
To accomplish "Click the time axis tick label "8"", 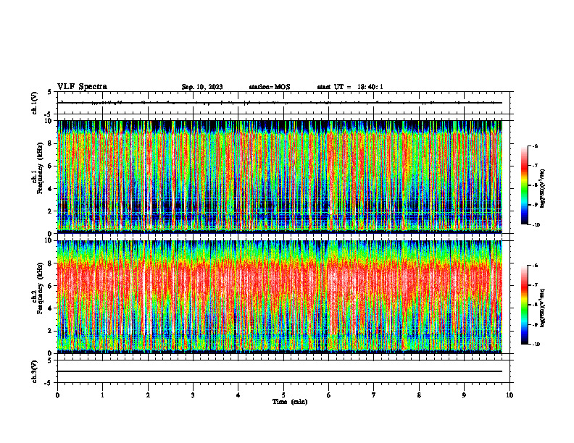I will click(419, 395).
